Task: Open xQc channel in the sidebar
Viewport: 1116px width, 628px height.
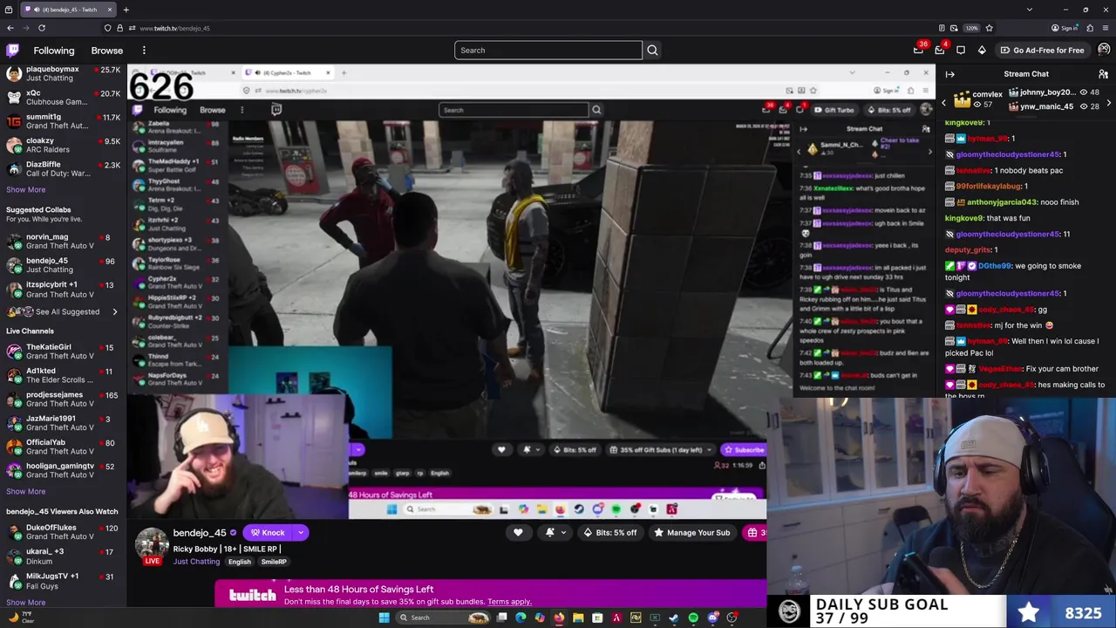Action: 63,97
